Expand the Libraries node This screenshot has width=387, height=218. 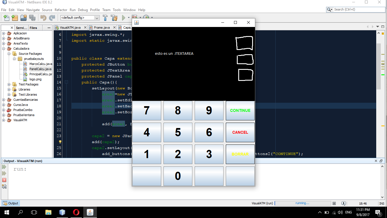coord(9,89)
